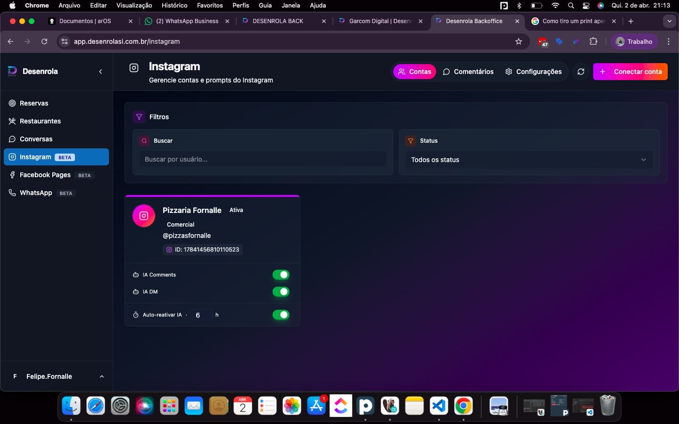Click the refresh icon beside Configurações

[581, 72]
